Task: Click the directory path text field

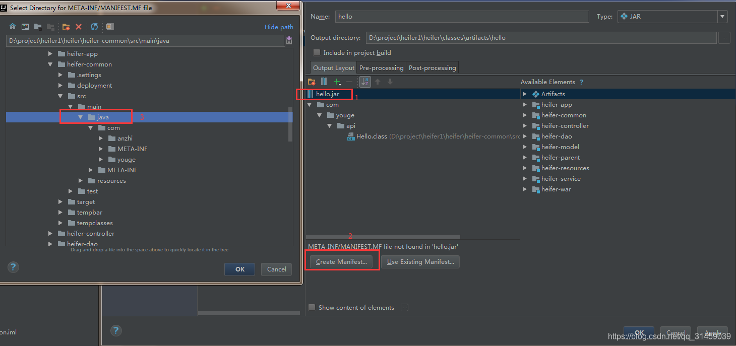Action: click(145, 41)
